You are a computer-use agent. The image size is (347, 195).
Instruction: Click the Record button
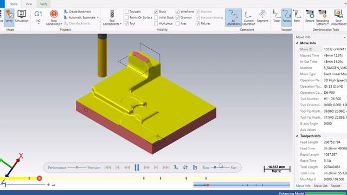310,16
